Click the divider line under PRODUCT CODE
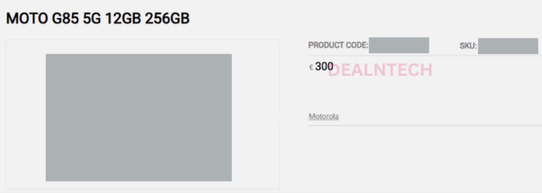Image resolution: width=542 pixels, height=193 pixels. click(423, 56)
